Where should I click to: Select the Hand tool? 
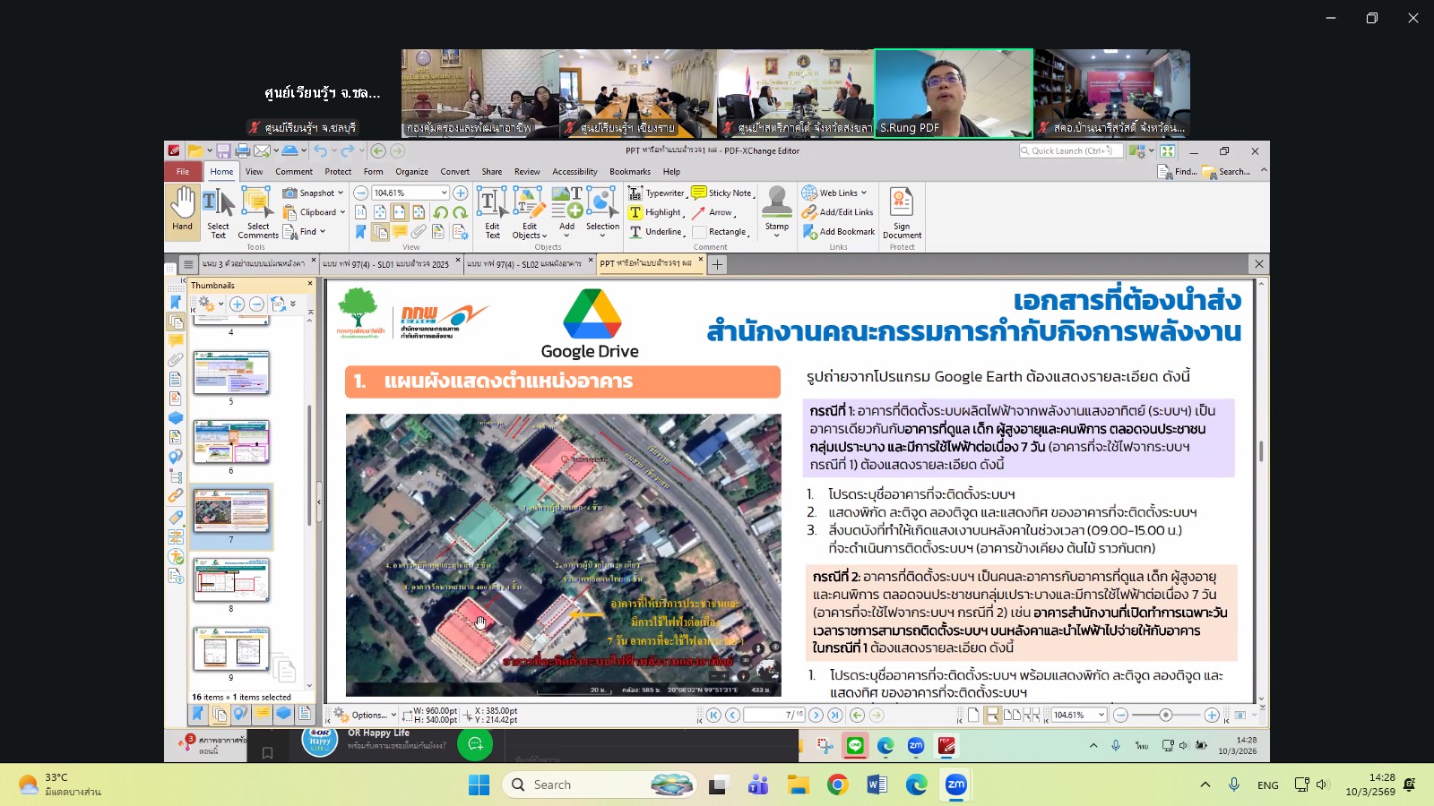pos(183,213)
